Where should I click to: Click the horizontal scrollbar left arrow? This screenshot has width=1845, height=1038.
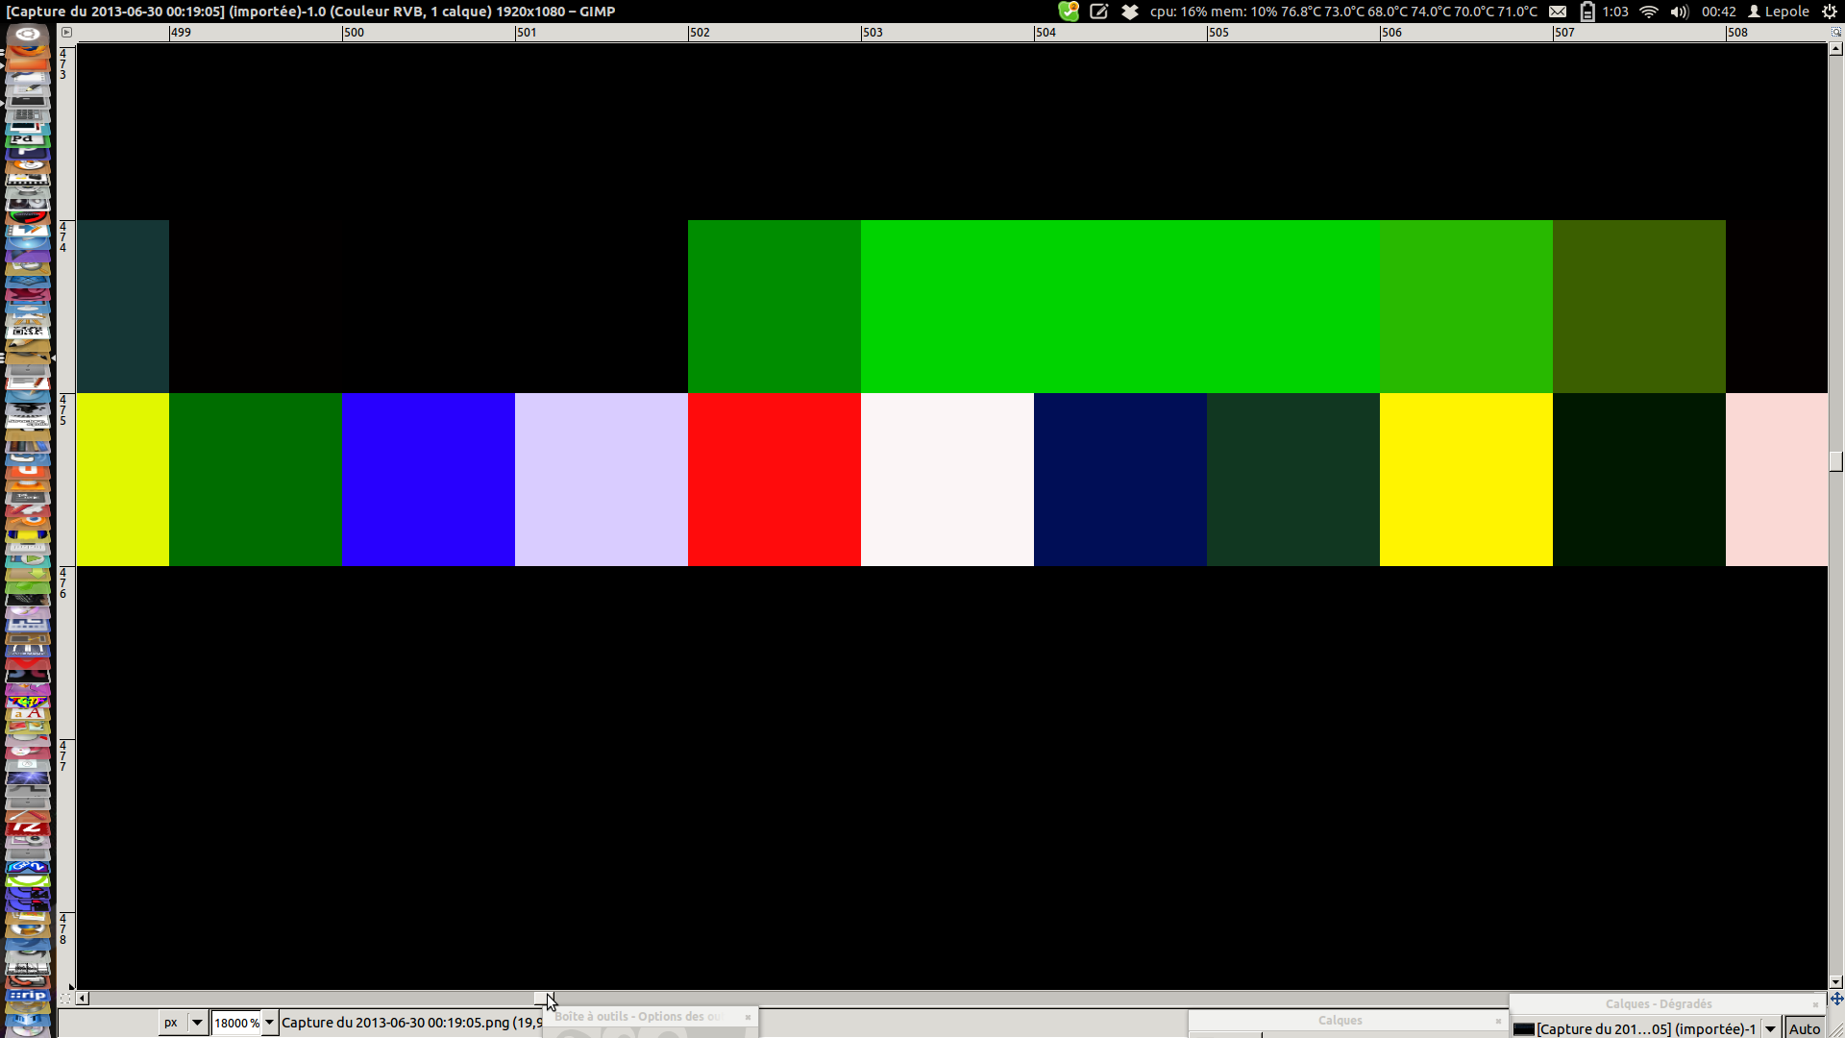coord(83,999)
